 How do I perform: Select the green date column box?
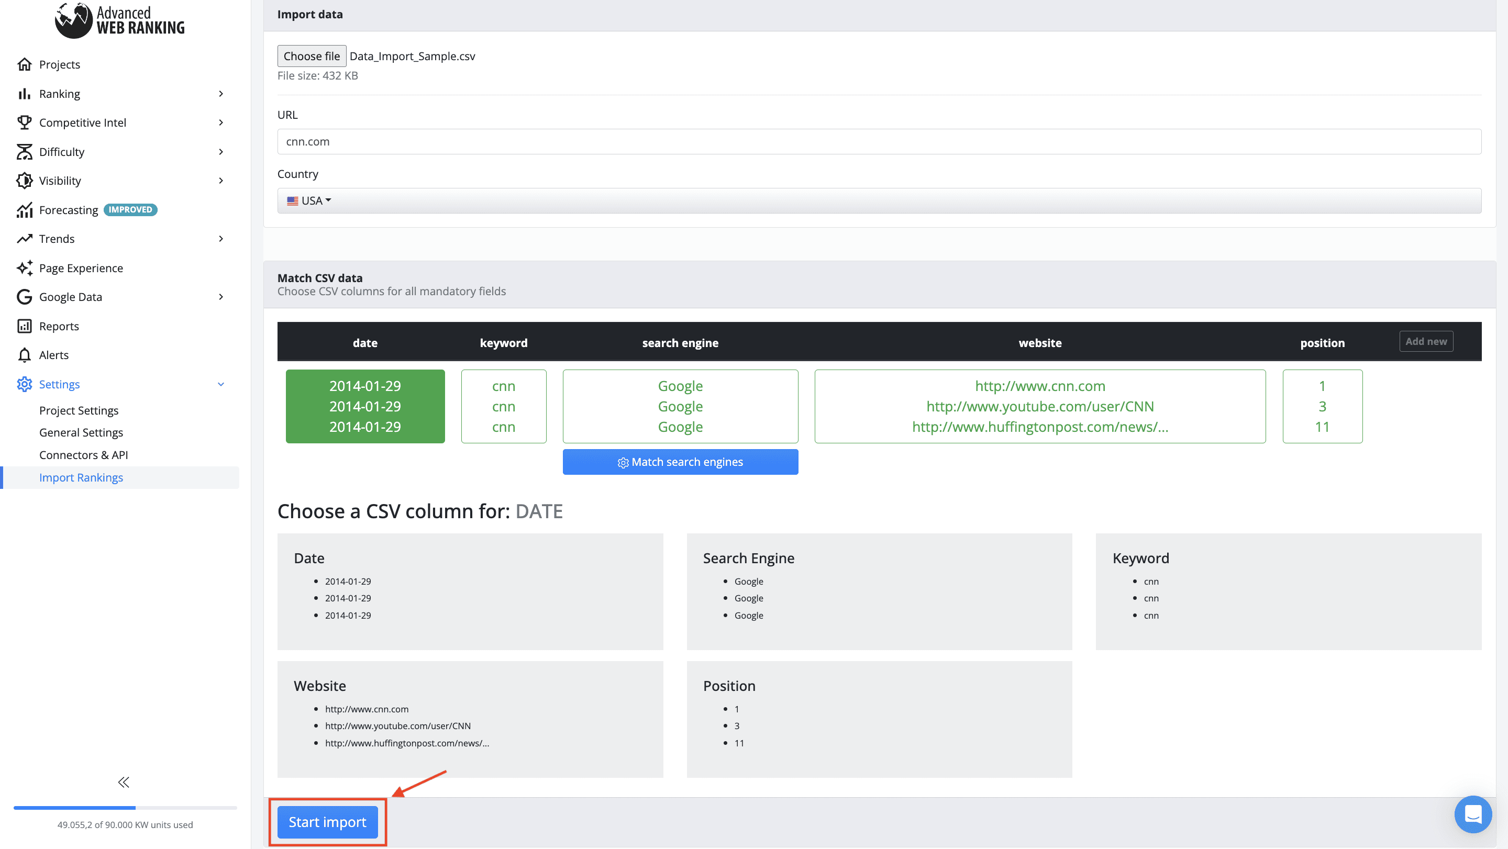[x=365, y=406]
